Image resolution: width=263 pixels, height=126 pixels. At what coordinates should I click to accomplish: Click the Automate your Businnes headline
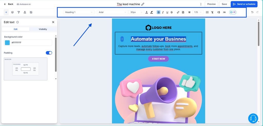tap(158, 39)
